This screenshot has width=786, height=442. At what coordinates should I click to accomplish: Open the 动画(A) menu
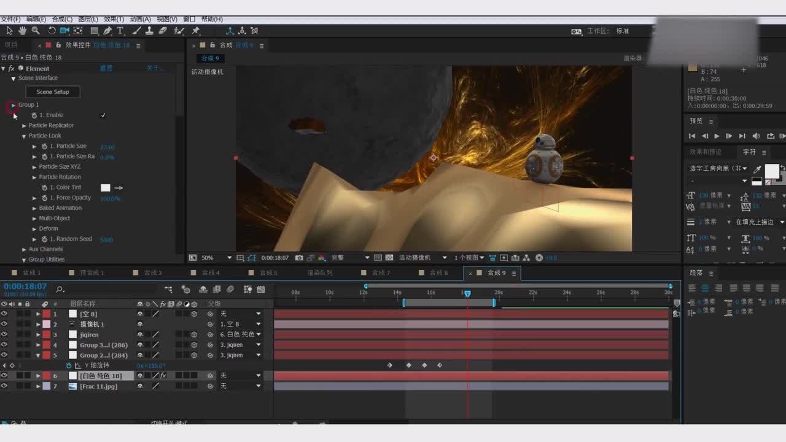tap(140, 19)
